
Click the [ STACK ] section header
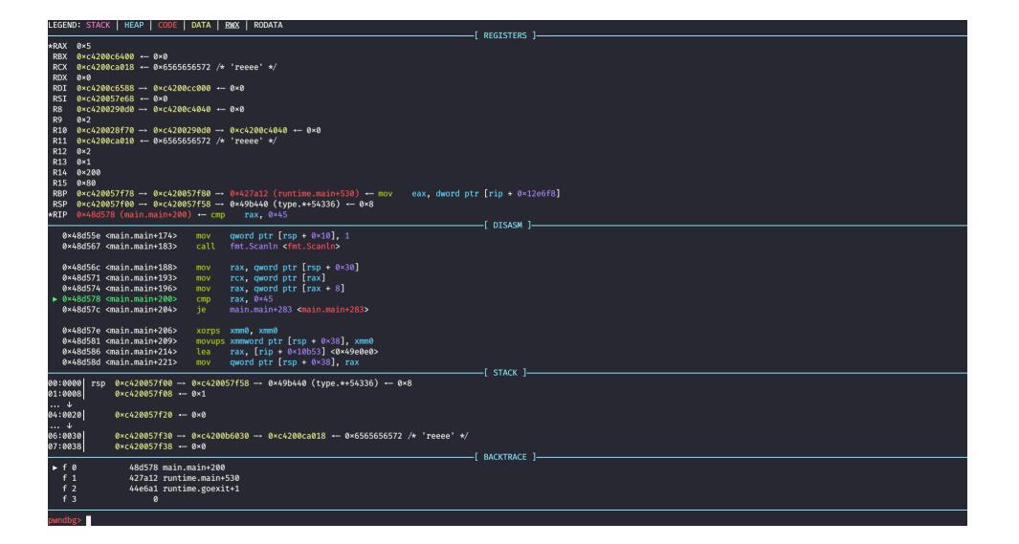tap(505, 373)
